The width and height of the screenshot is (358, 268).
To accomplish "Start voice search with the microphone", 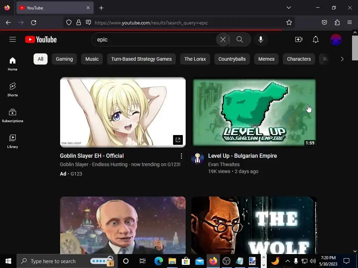I will click(x=261, y=39).
